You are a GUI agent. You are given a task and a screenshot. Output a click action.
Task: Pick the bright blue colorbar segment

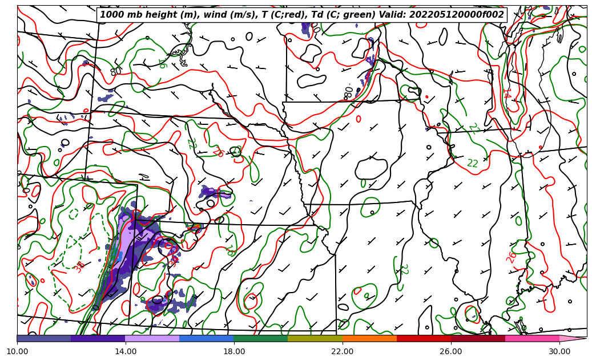pyautogui.click(x=207, y=338)
